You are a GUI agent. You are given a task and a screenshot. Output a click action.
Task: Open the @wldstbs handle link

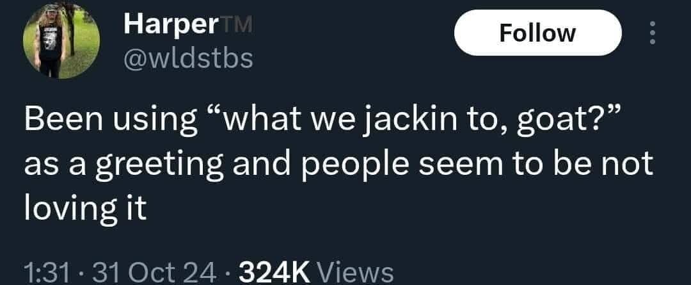pyautogui.click(x=188, y=59)
